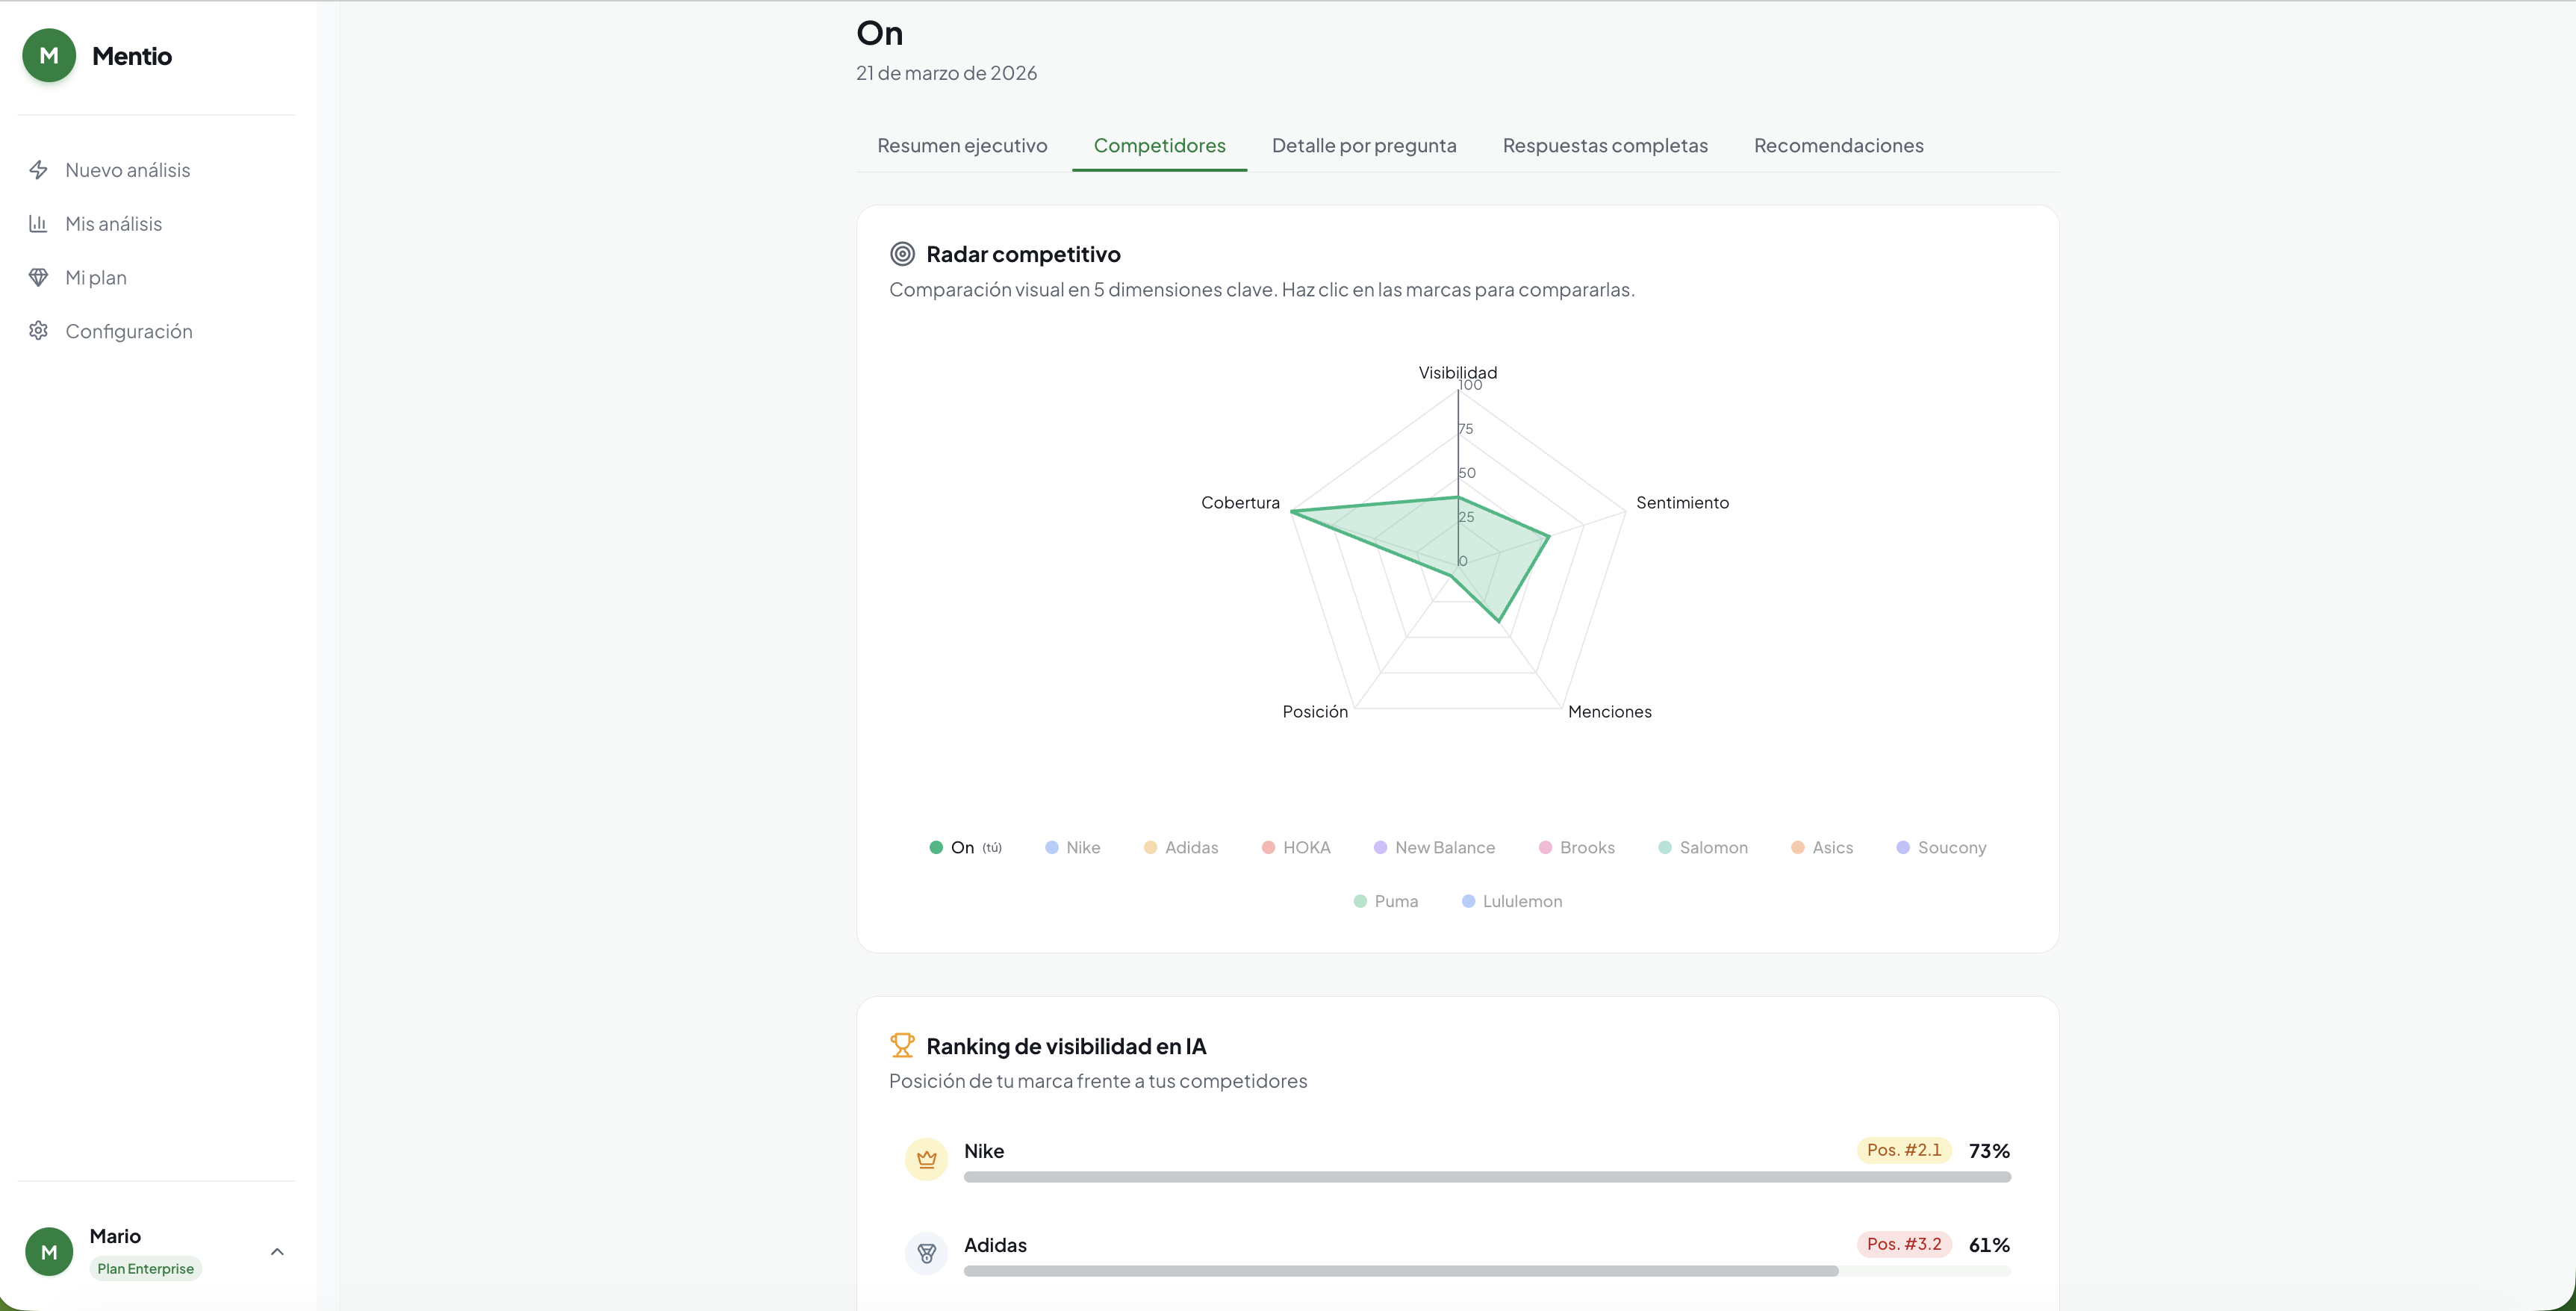Toggle Adidas in the radar legend
Screen dimensions: 2576x1311
(1181, 848)
